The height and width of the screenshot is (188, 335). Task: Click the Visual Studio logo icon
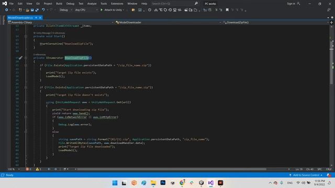click(5, 4)
